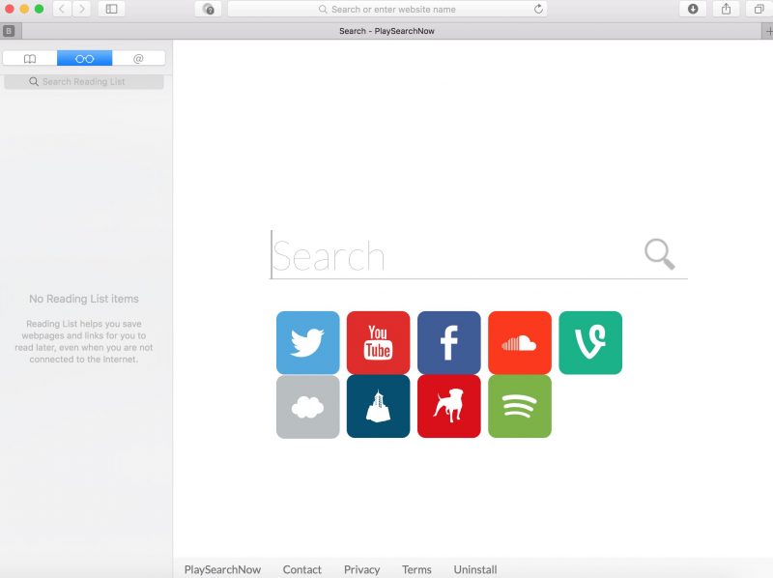Click the Safari address bar field
773x578 pixels.
[x=387, y=9]
